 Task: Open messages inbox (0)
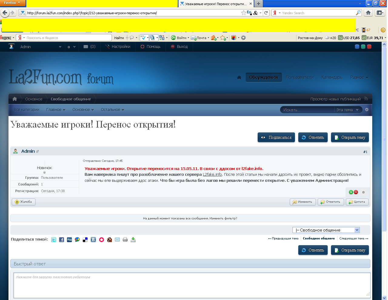(x=89, y=47)
